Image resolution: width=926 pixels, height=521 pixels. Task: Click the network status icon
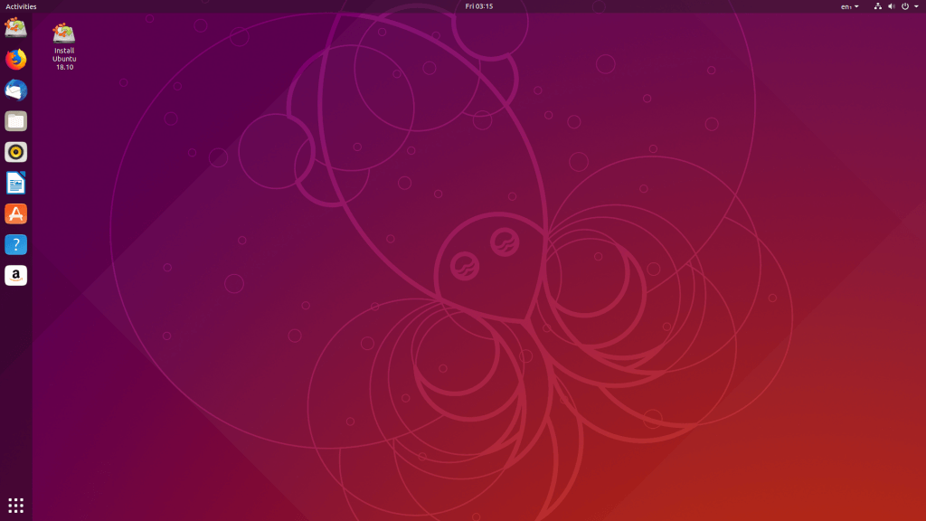[878, 6]
